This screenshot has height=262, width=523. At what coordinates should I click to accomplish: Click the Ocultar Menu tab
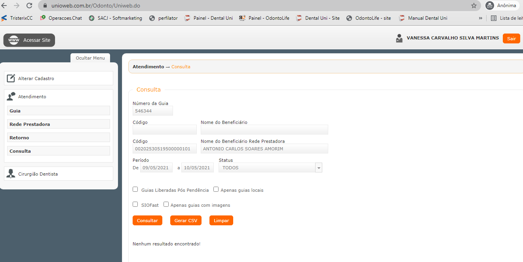pos(90,58)
